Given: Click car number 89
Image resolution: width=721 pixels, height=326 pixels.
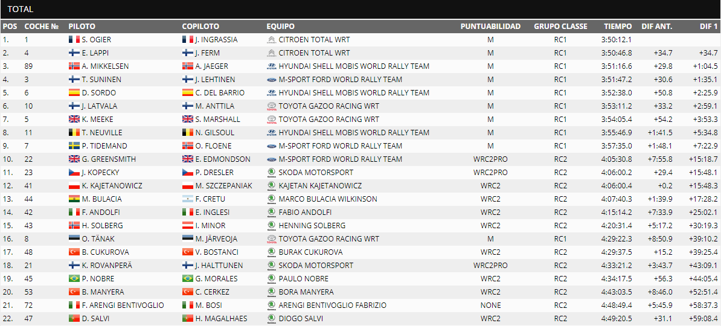Looking at the screenshot, I should point(28,66).
